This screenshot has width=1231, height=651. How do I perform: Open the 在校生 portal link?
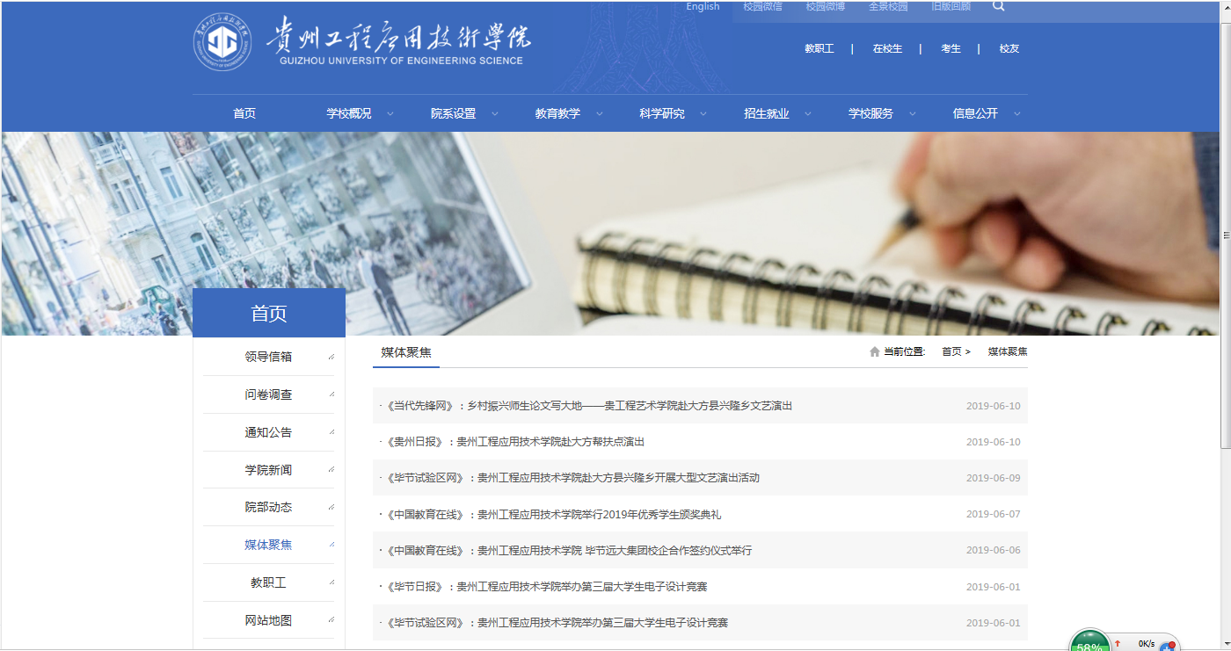tap(887, 49)
